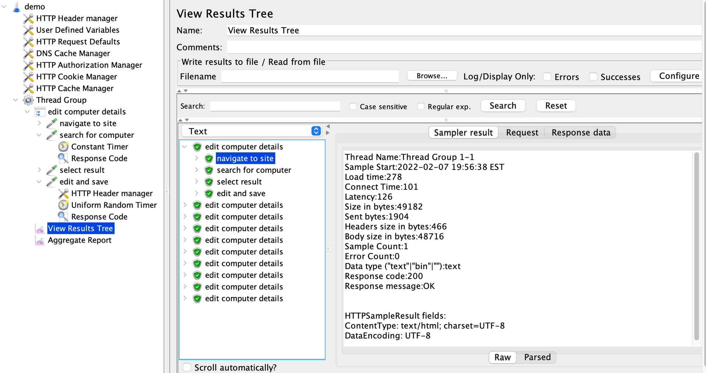Image resolution: width=706 pixels, height=373 pixels.
Task: Click green shield icon beside edit and save result
Action: pyautogui.click(x=209, y=193)
